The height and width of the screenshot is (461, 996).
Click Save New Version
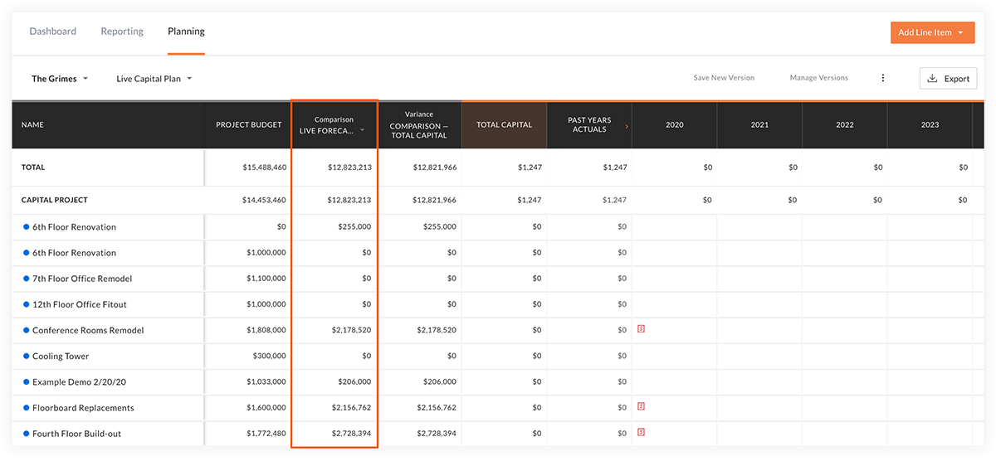(x=724, y=78)
